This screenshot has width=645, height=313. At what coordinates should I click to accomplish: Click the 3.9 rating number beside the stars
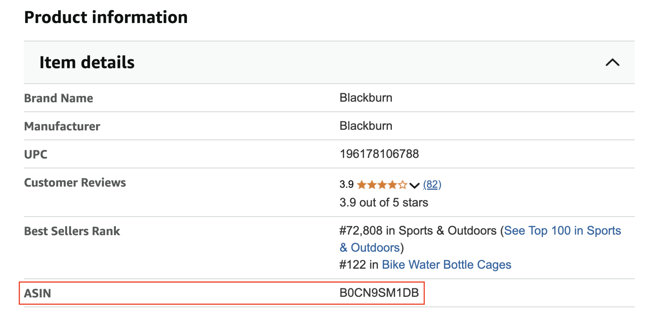tap(346, 185)
